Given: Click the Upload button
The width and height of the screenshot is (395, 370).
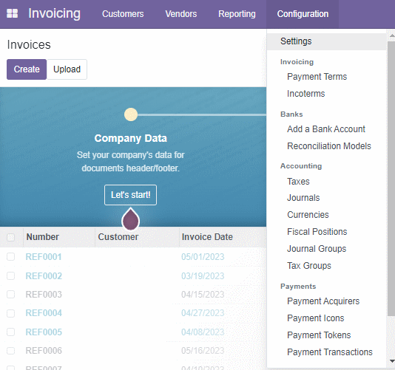Looking at the screenshot, I should [67, 69].
